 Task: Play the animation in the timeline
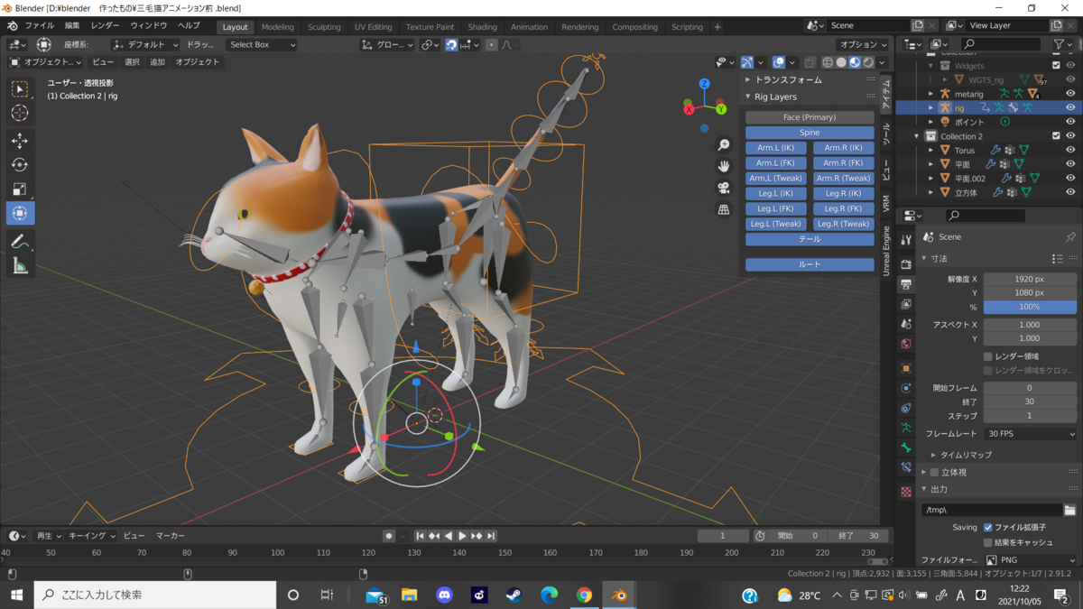[462, 536]
